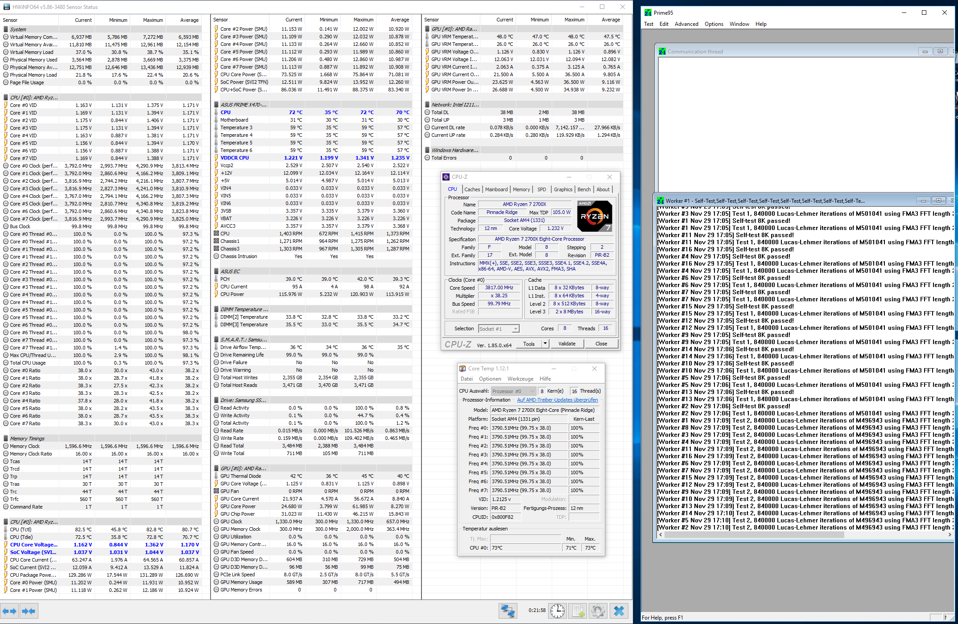Click the expand columns arrows icon
This screenshot has height=624, width=958.
[9, 611]
